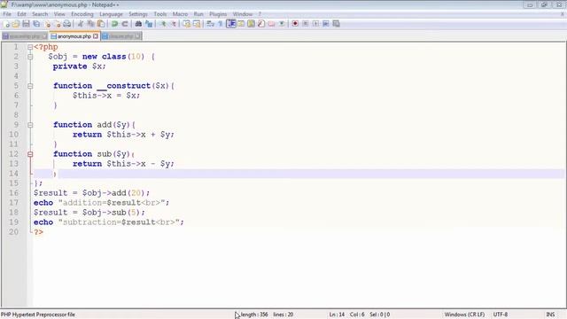Click the Close All toolbar icon
Viewport: 567px width, 319px height.
coord(57,24)
